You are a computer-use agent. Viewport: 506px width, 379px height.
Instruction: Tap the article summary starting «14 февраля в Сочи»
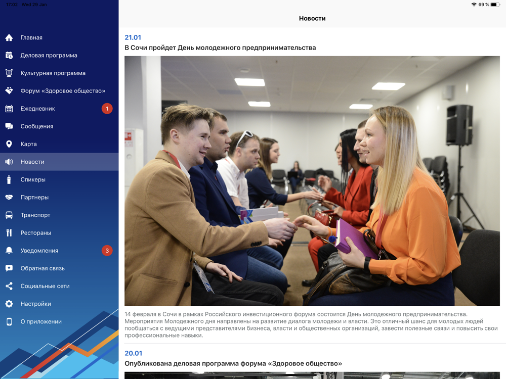[311, 325]
